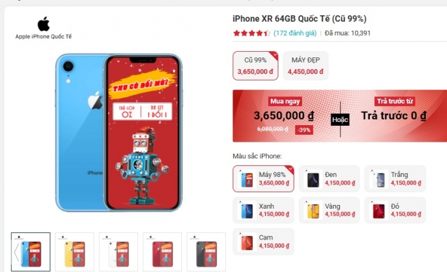This screenshot has height=272, width=447.
Task: Open the yellow iPhone thumbnail
Action: [75, 252]
